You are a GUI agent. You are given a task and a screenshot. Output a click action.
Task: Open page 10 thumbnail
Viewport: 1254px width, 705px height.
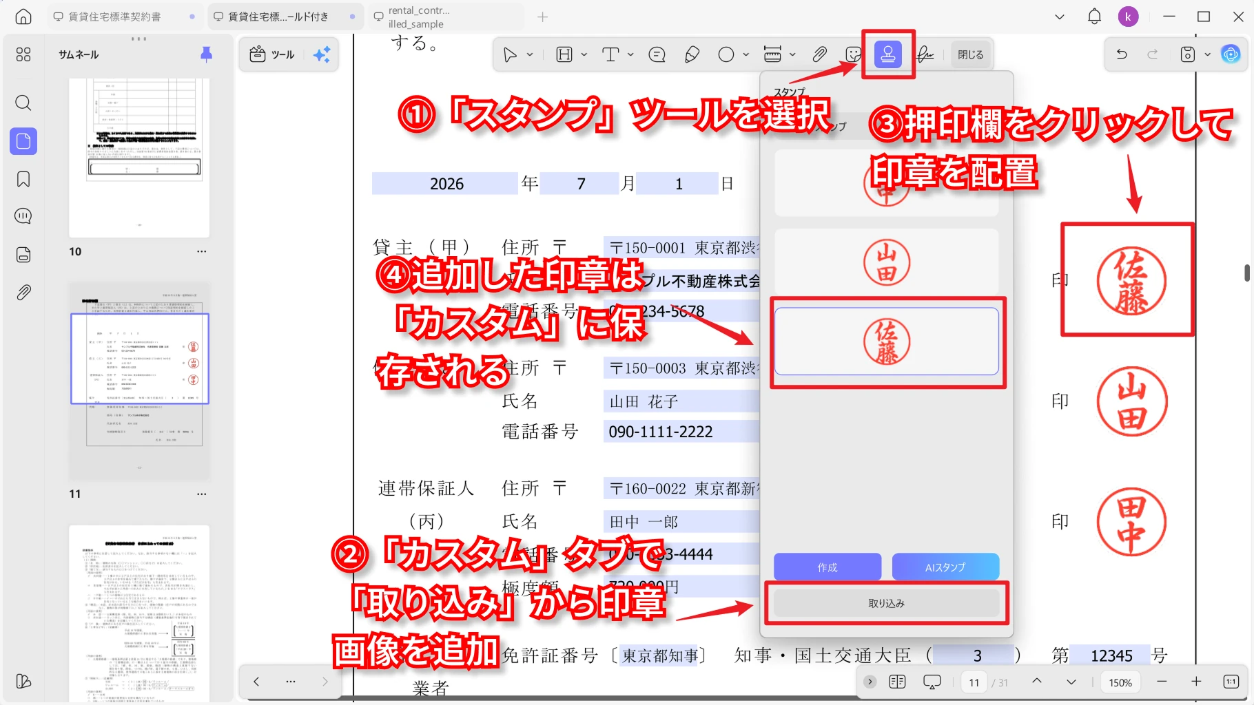tap(139, 158)
